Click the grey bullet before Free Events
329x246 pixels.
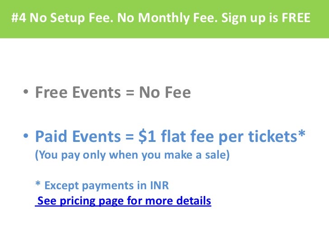26,92
